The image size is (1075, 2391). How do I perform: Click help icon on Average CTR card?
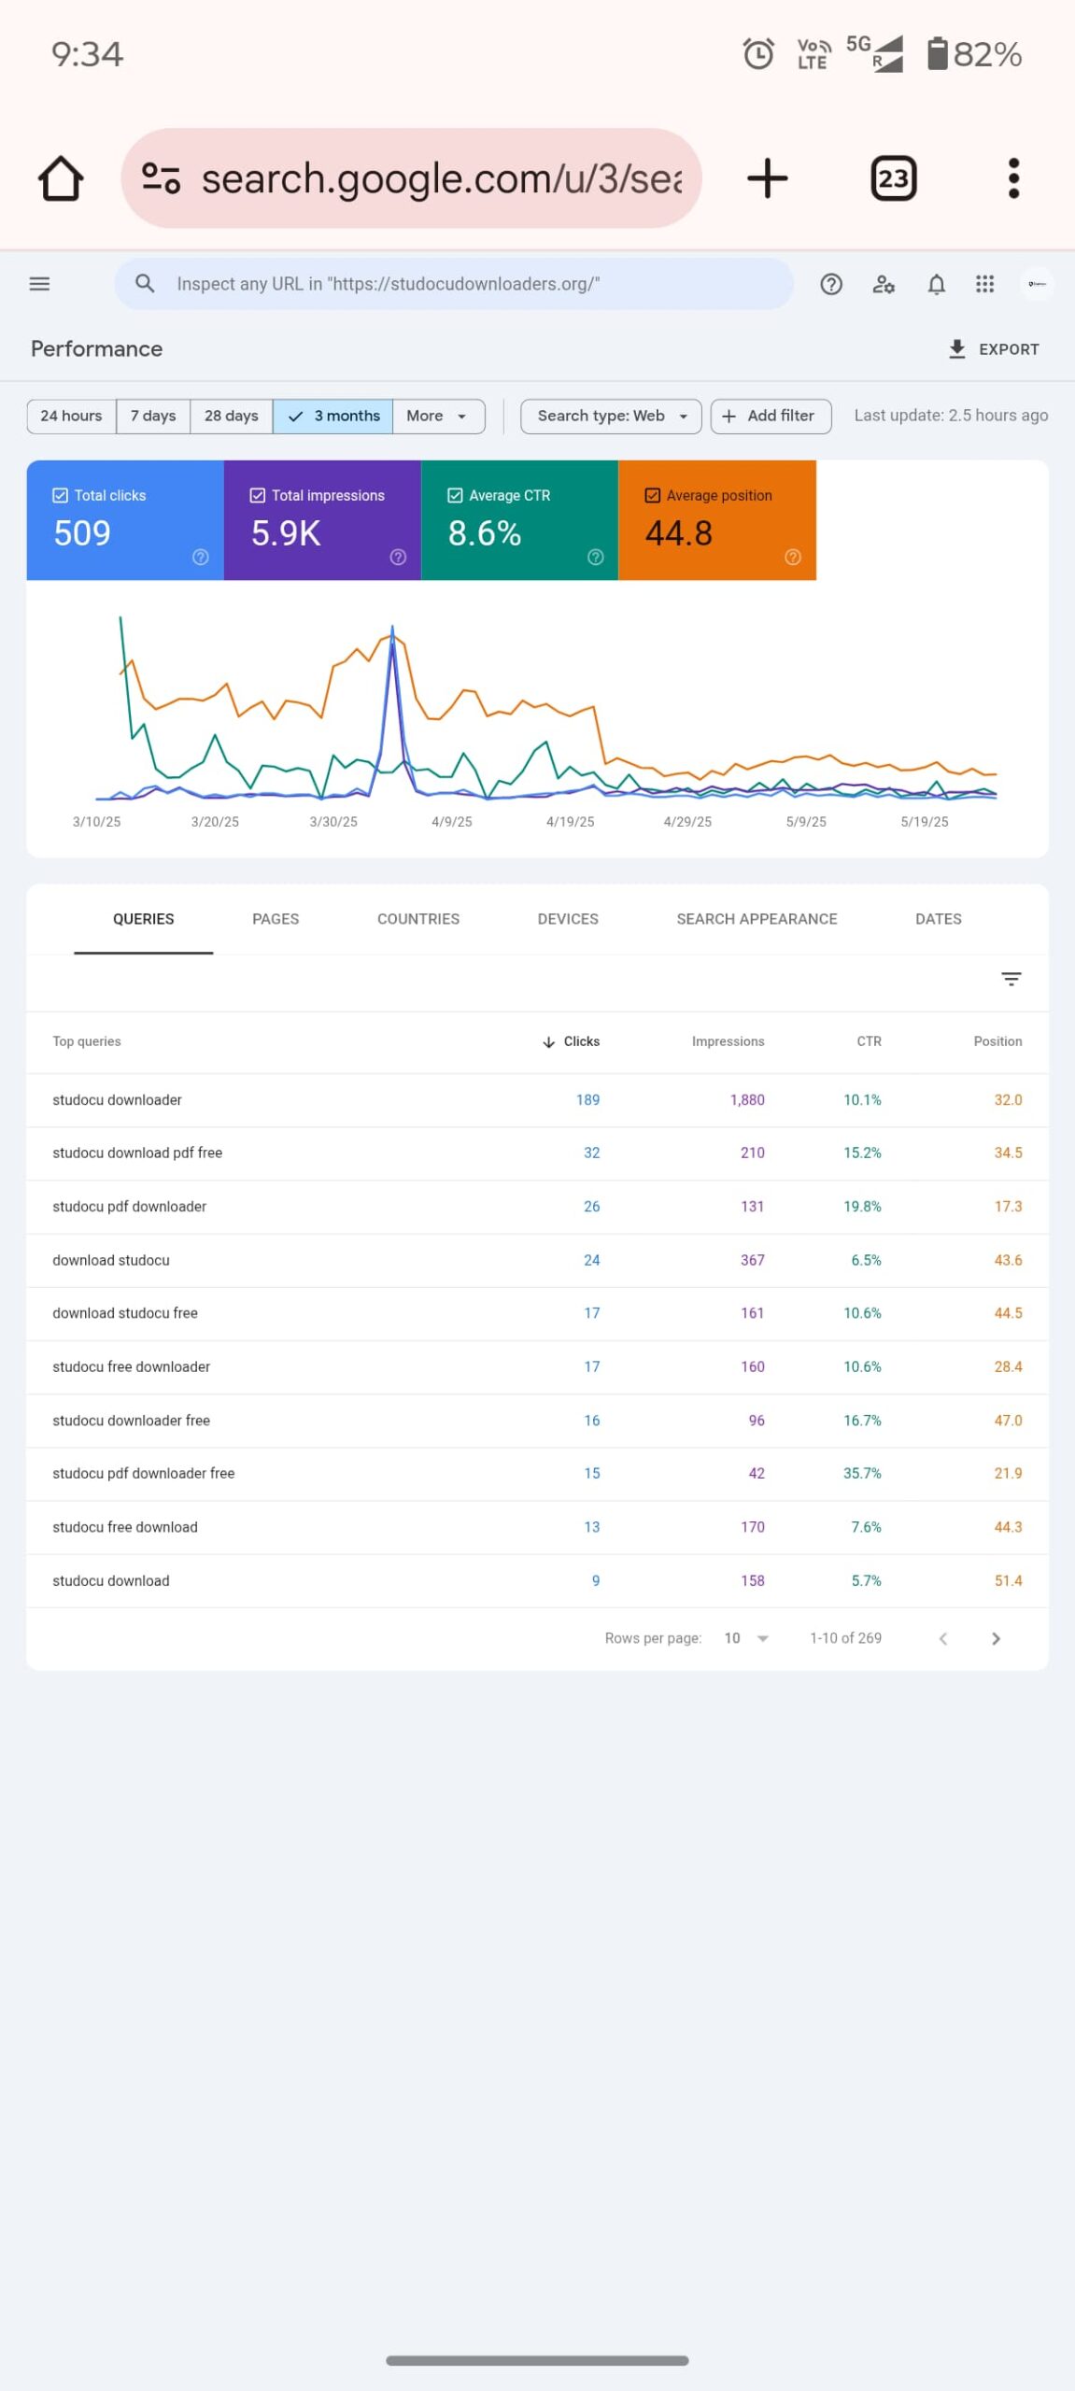pos(596,558)
